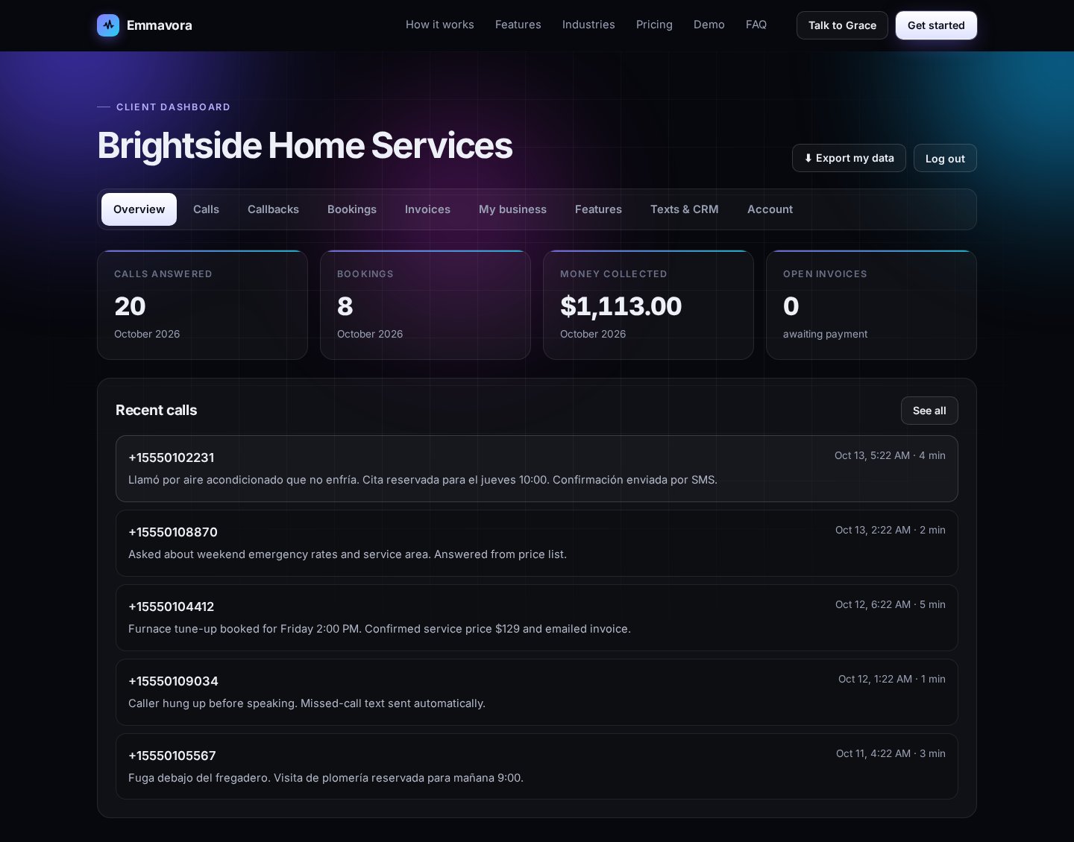Click the Money collected $1,113.00 value

[x=621, y=306]
